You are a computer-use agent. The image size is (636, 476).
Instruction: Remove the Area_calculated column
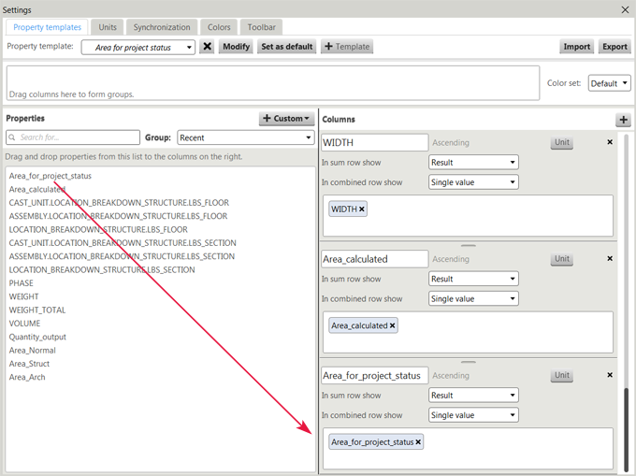(610, 258)
